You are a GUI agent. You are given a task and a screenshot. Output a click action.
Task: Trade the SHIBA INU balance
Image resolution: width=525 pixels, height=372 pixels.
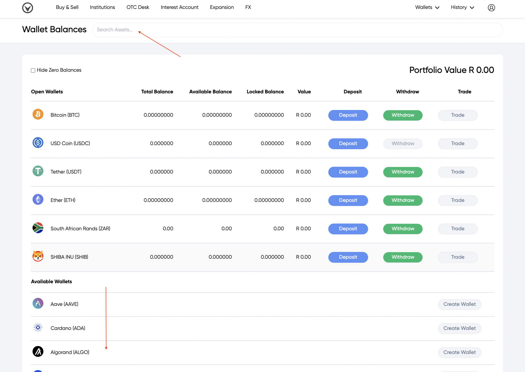(x=458, y=257)
